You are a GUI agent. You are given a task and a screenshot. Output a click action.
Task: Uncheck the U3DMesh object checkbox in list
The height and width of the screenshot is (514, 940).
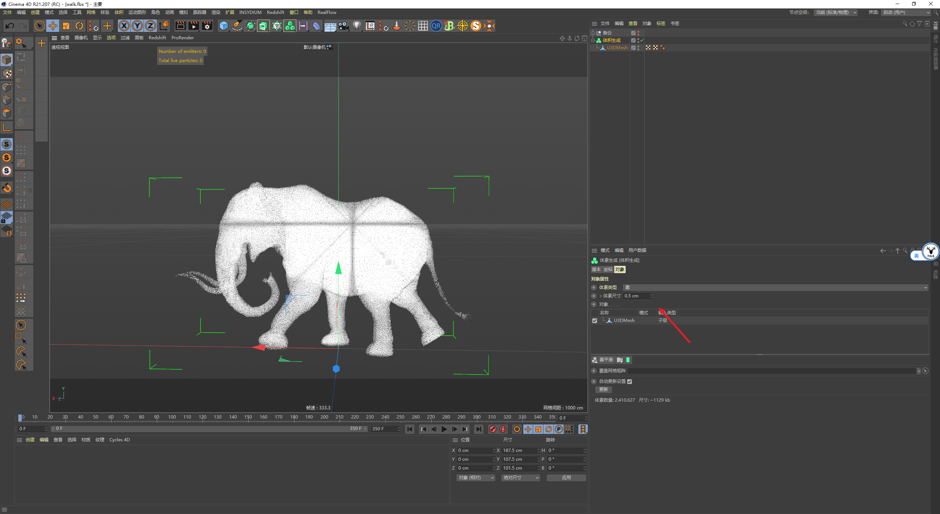(595, 321)
